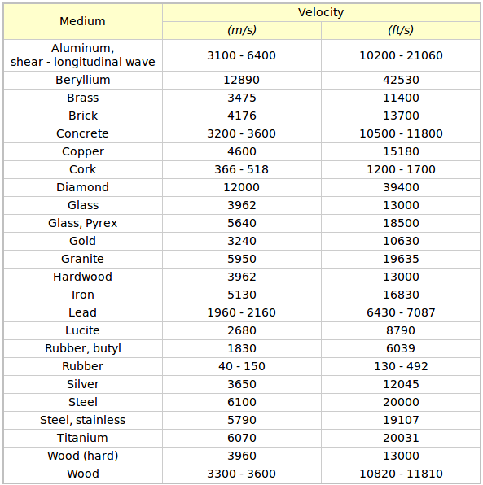This screenshot has height=485, width=483.
Task: Select the Beryllium row label
Action: point(82,80)
